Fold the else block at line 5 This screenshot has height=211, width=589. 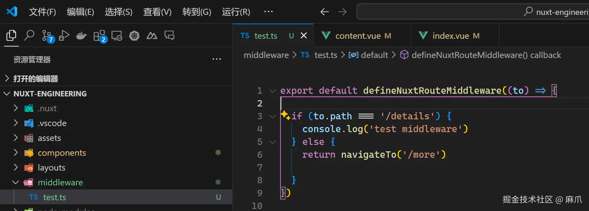tap(272, 142)
